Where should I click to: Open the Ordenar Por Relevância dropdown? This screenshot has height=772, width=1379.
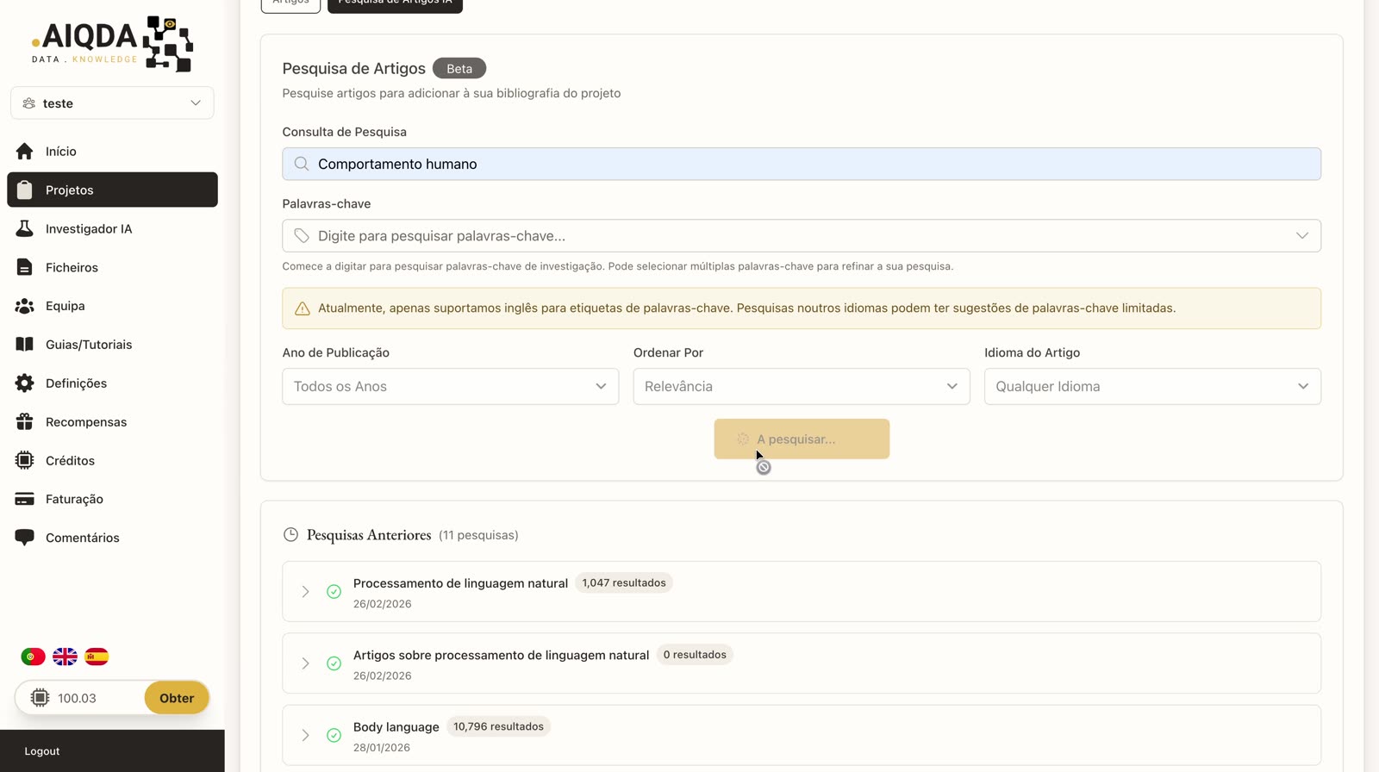802,387
